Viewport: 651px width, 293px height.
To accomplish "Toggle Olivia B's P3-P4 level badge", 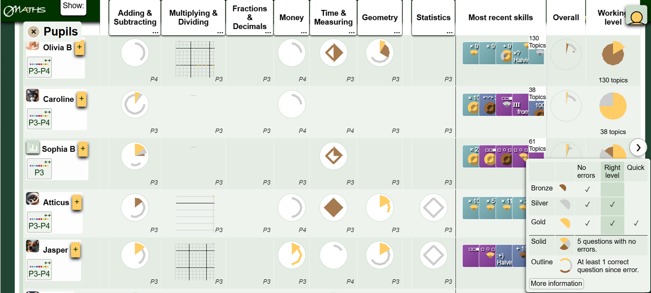I will (39, 67).
